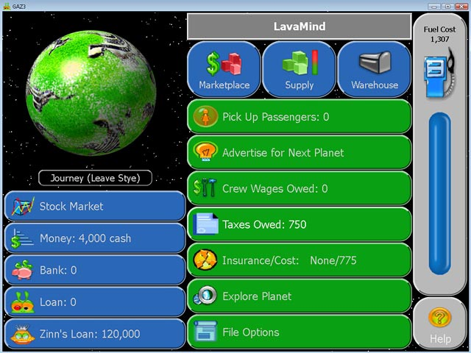The width and height of the screenshot is (471, 353).
Task: Click the 'Loan: 0' text
Action: (58, 302)
